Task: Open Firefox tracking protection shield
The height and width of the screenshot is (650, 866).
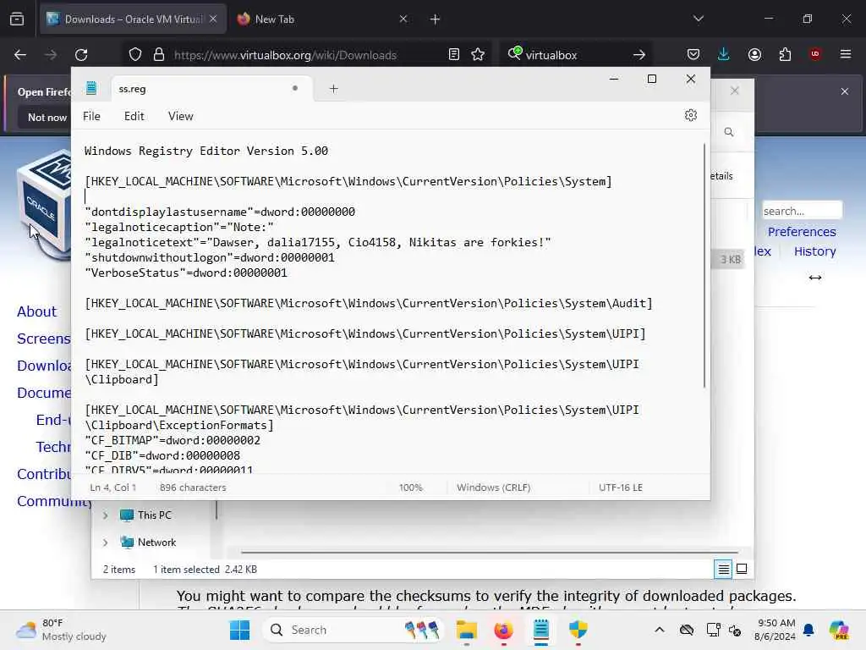Action: pyautogui.click(x=135, y=55)
